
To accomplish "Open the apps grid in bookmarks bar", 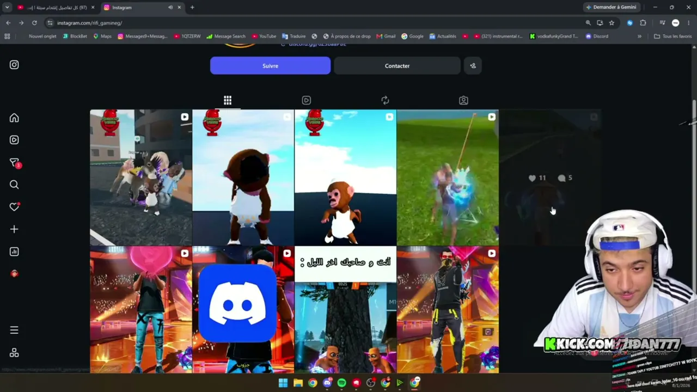I will point(7,36).
